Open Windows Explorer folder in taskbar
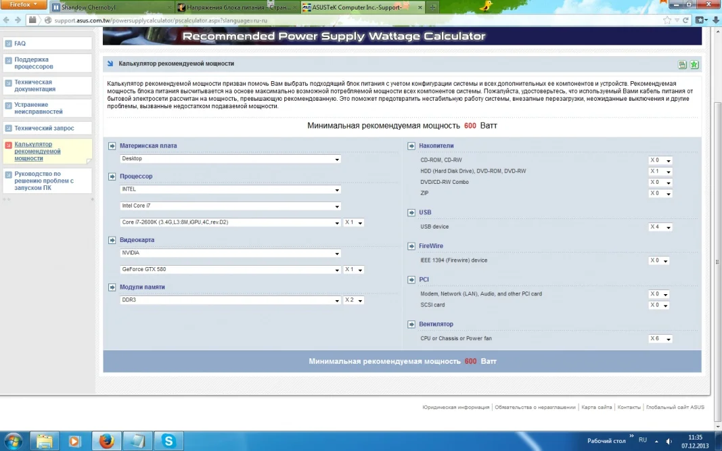722x451 pixels. [45, 441]
